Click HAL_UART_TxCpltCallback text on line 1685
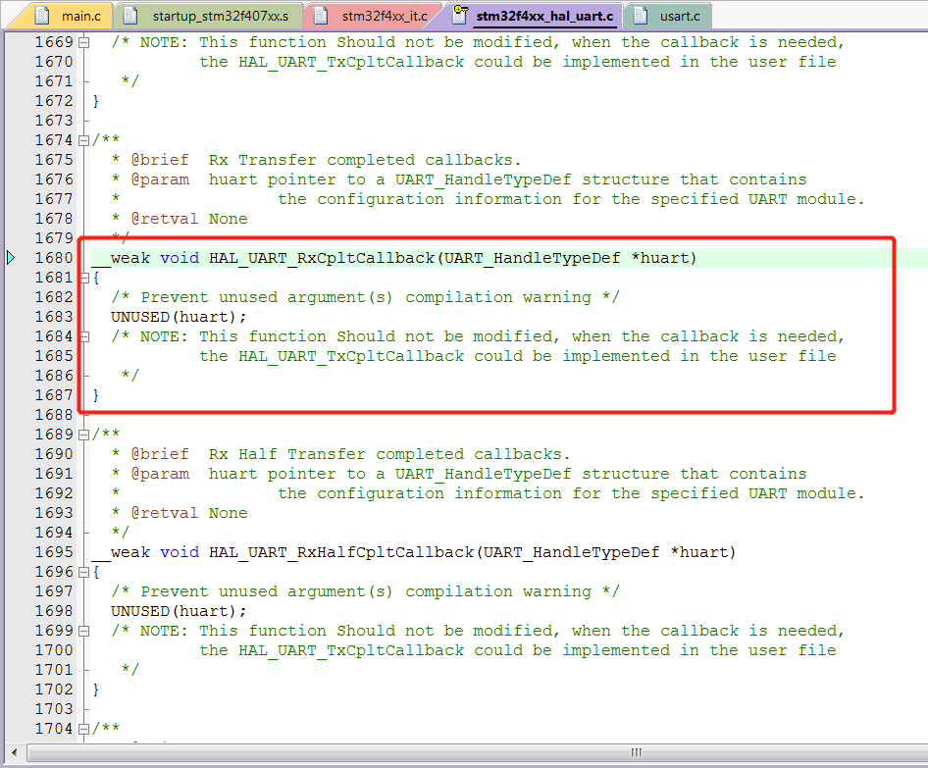 (351, 357)
